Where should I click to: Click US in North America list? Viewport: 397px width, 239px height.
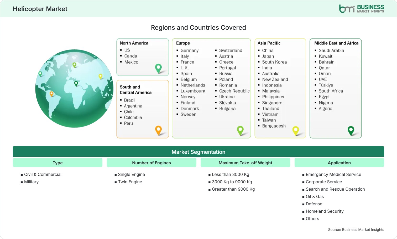127,50
